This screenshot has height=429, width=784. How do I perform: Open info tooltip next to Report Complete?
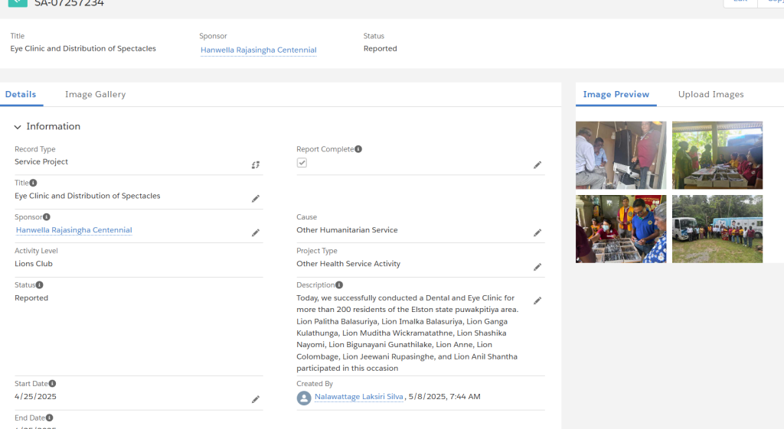pyautogui.click(x=358, y=149)
